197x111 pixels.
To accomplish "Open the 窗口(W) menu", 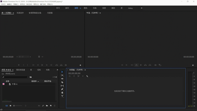I will [x=43, y=4].
